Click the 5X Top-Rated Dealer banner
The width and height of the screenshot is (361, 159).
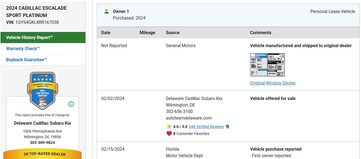pyautogui.click(x=42, y=154)
